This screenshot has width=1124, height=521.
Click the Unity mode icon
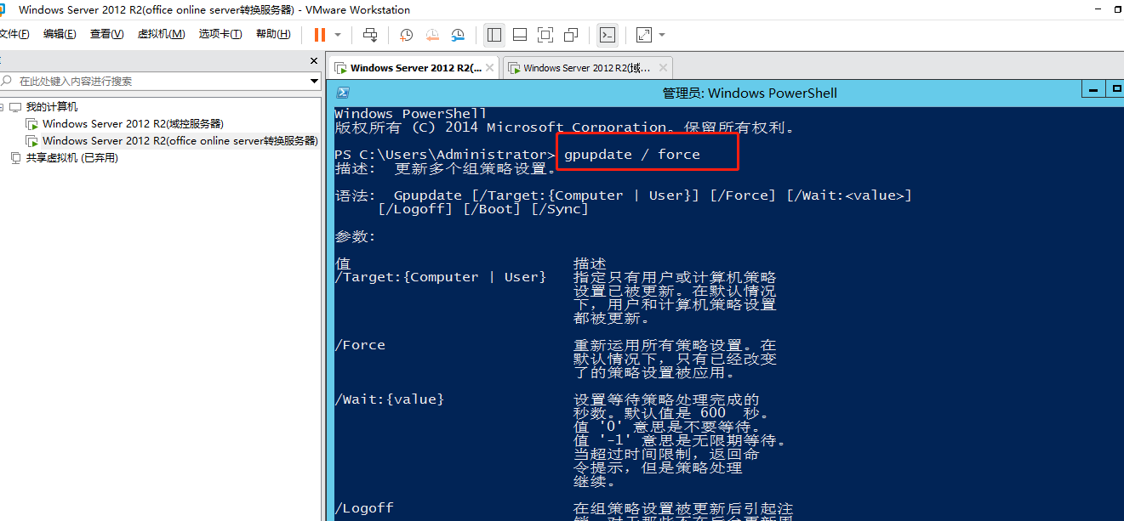pyautogui.click(x=571, y=35)
